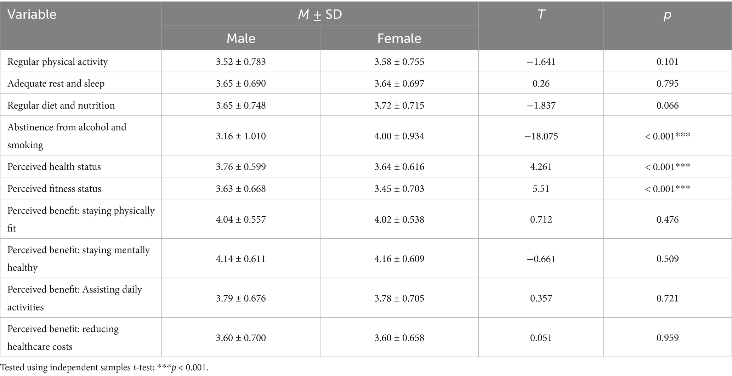Click the T value 5.51 cell
The image size is (732, 376).
541,189
